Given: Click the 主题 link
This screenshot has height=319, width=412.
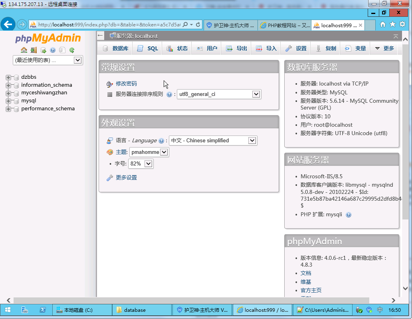Looking at the screenshot, I should pyautogui.click(x=121, y=152).
